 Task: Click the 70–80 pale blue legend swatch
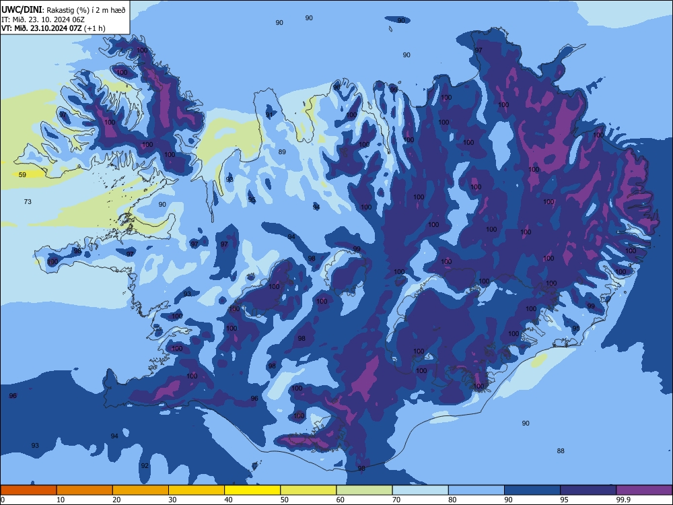420,490
